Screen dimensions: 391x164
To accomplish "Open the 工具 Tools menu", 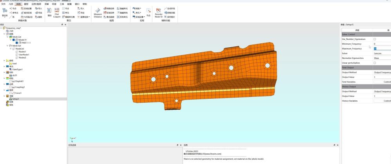I will (x=62, y=4).
